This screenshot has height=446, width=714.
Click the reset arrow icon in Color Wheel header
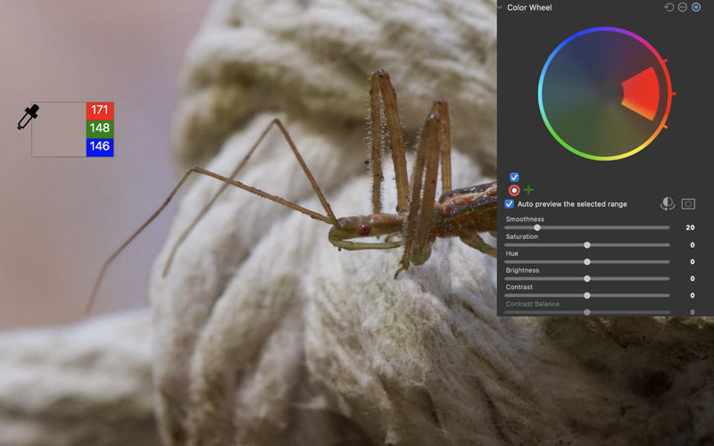coord(669,7)
